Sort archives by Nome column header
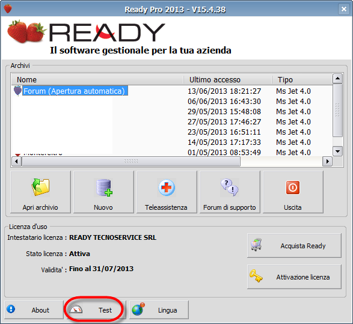 coord(97,80)
